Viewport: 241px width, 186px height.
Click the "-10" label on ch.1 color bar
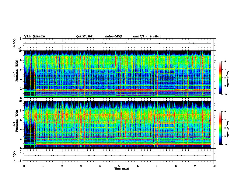(225, 95)
